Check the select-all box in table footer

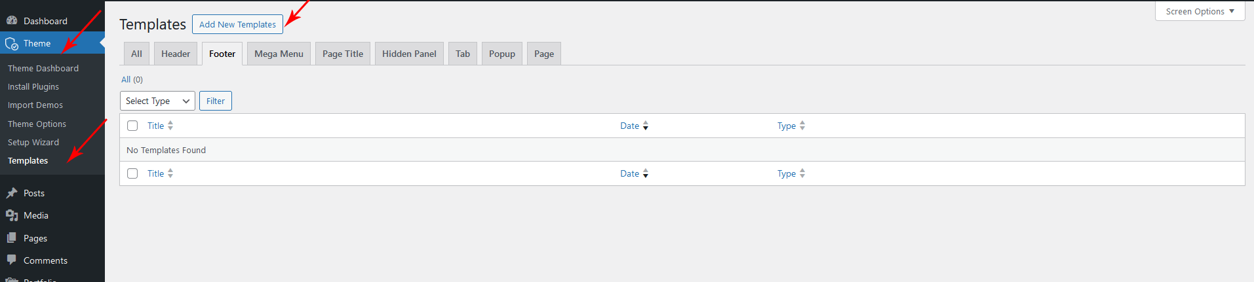tap(132, 173)
